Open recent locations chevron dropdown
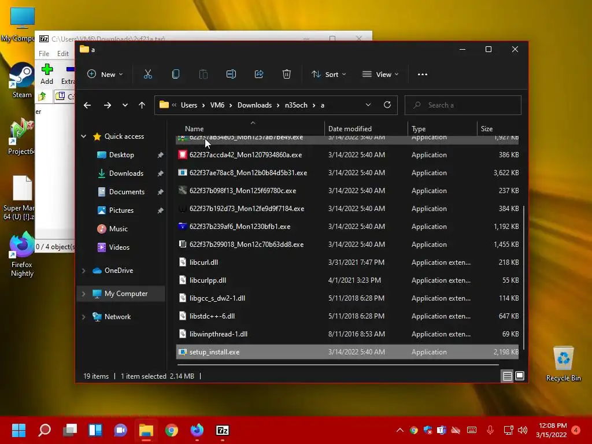Viewport: 592px width, 444px height. (125, 105)
